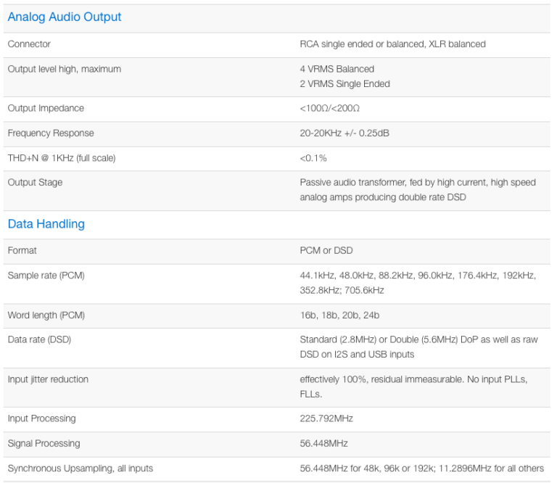
Task: Click the Sample rate (PCM) label
Action: 46,276
